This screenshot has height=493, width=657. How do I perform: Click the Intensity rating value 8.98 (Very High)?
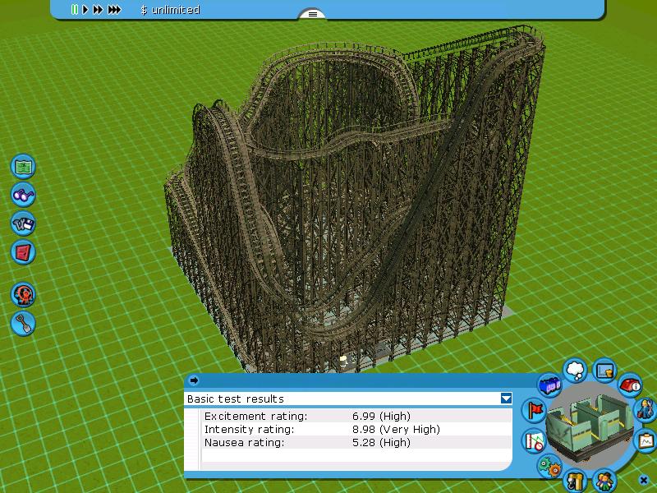[396, 429]
